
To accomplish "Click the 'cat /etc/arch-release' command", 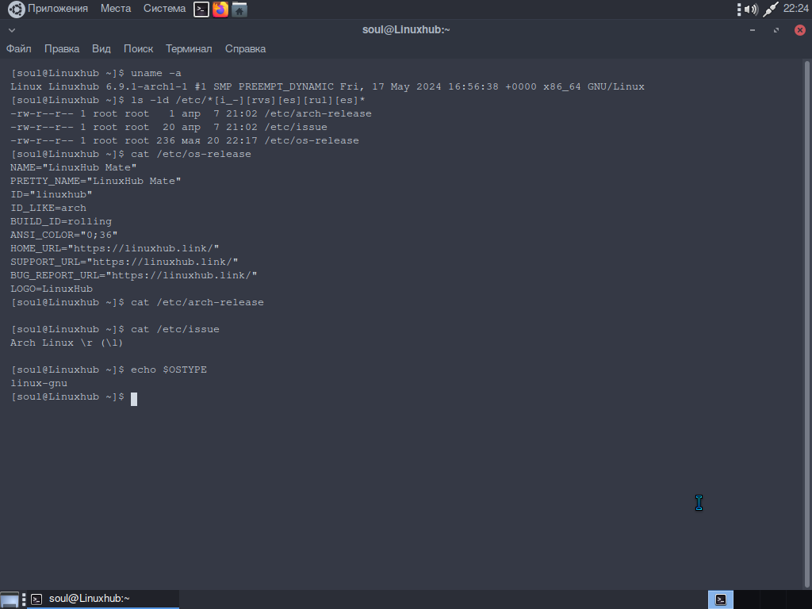I will point(197,302).
